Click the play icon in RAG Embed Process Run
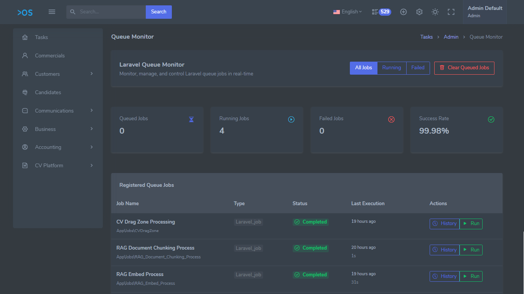This screenshot has height=294, width=524. [x=465, y=276]
